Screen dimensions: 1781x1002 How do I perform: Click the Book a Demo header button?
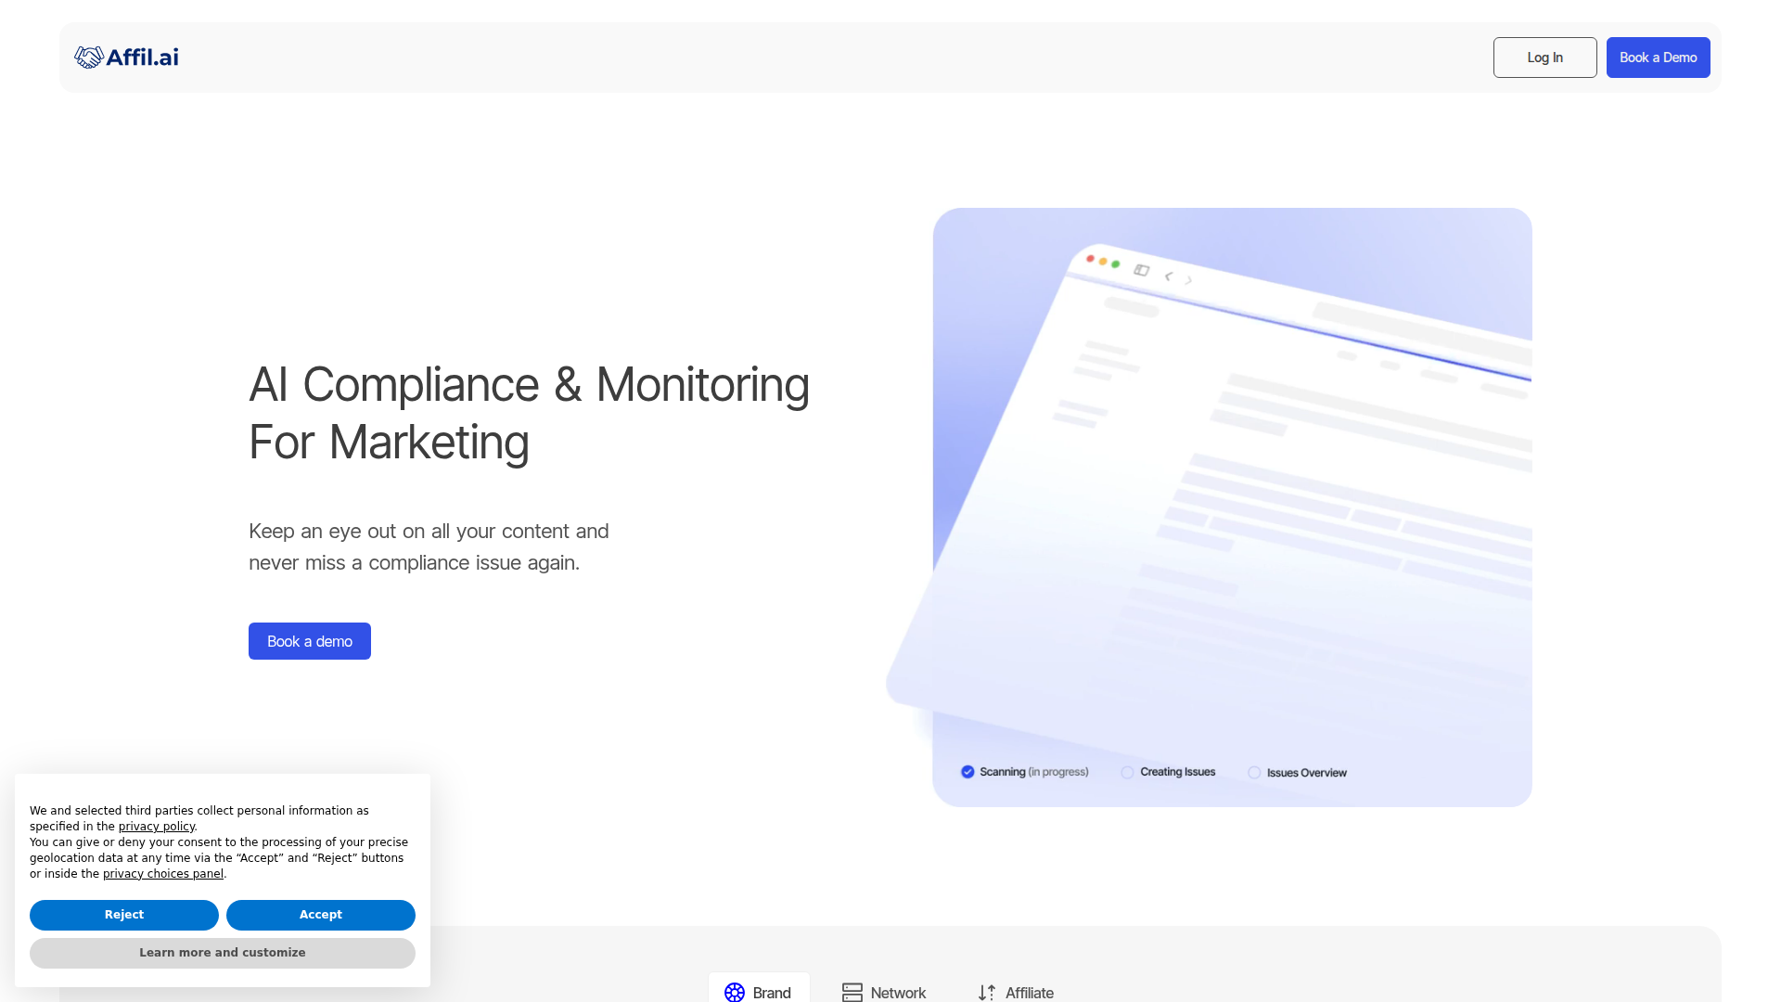point(1659,58)
